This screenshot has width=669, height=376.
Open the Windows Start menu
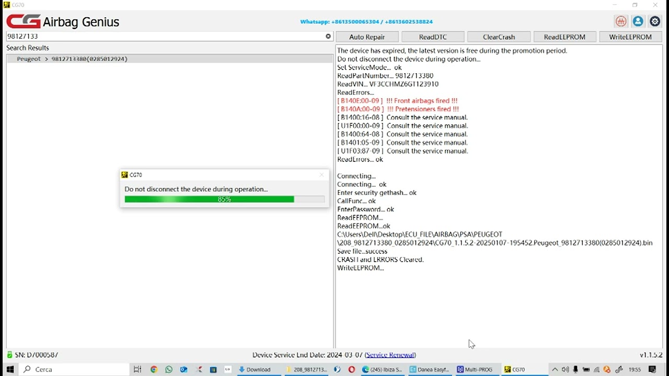(10, 369)
